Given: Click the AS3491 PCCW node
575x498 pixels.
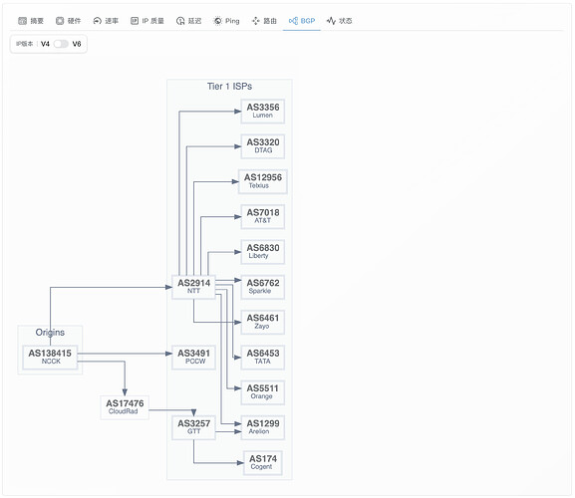Looking at the screenshot, I should point(193,358).
